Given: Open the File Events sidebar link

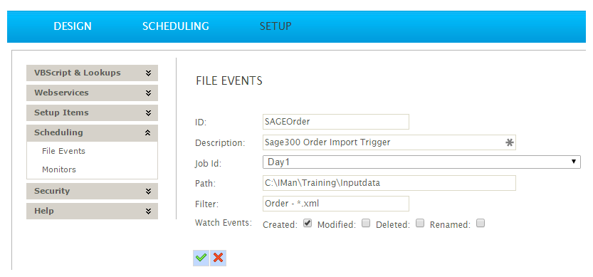Looking at the screenshot, I should [x=63, y=151].
